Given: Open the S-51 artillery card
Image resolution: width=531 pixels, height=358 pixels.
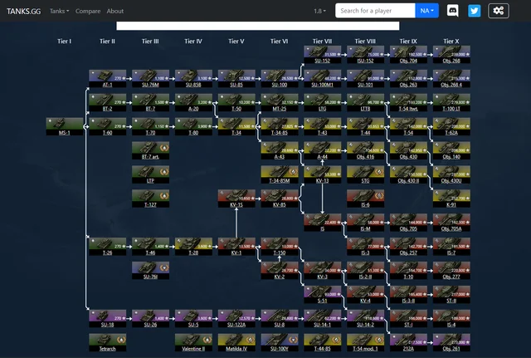Looking at the screenshot, I should coord(323,295).
